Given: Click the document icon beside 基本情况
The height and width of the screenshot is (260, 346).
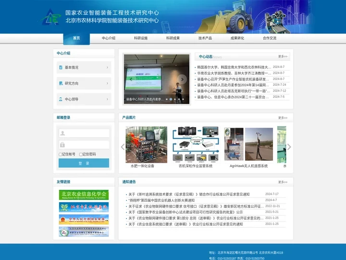Looking at the screenshot, I should tap(61, 67).
